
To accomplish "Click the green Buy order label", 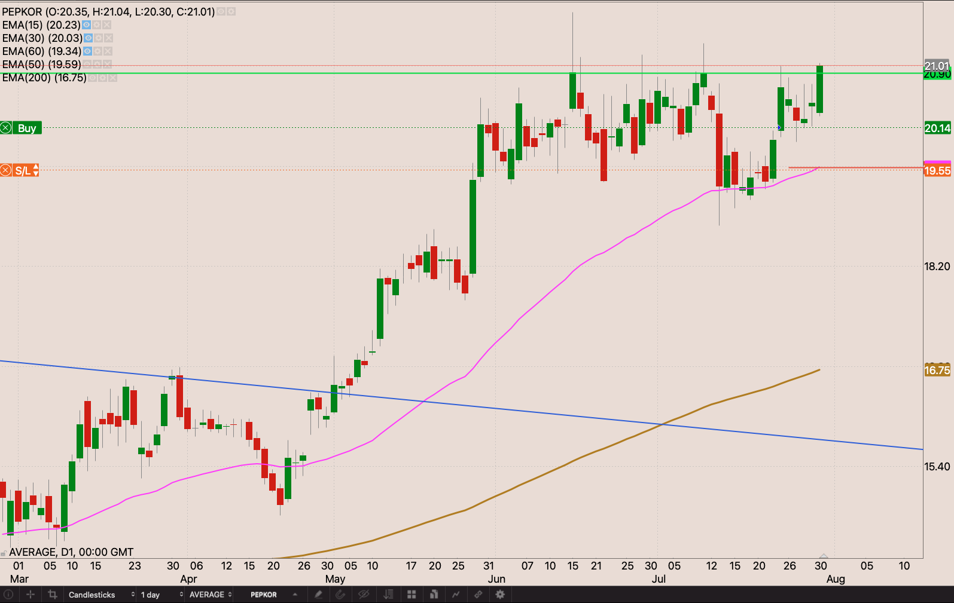I will pyautogui.click(x=27, y=128).
